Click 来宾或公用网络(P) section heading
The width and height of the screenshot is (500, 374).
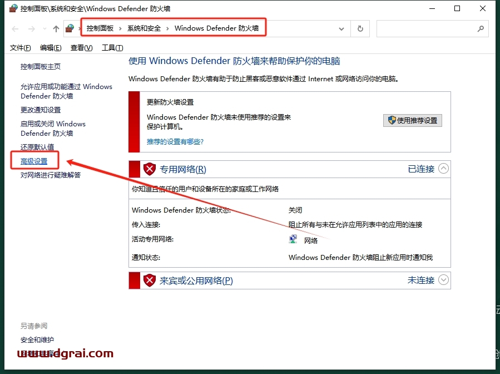tap(196, 281)
